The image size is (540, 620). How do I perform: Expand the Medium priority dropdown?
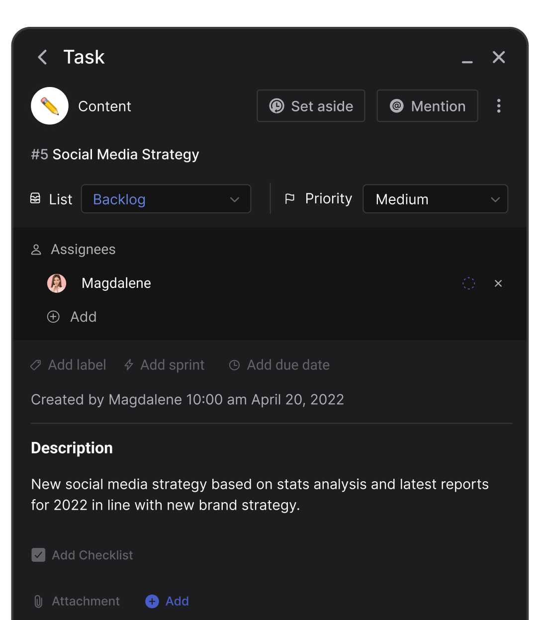pos(435,199)
